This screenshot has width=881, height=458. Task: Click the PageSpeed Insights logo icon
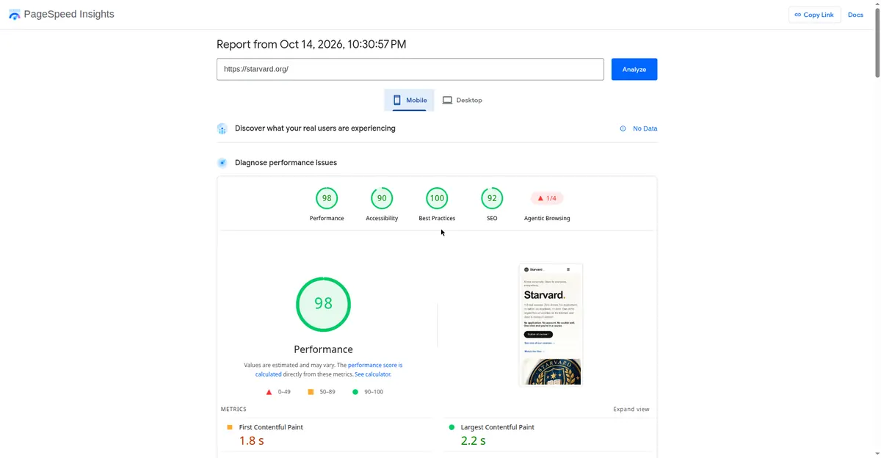(15, 15)
